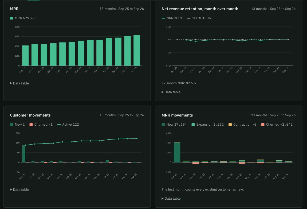Viewport: 307px width, 209px height.
Task: Expand Data table under Net revenue retention
Action: [x=171, y=92]
